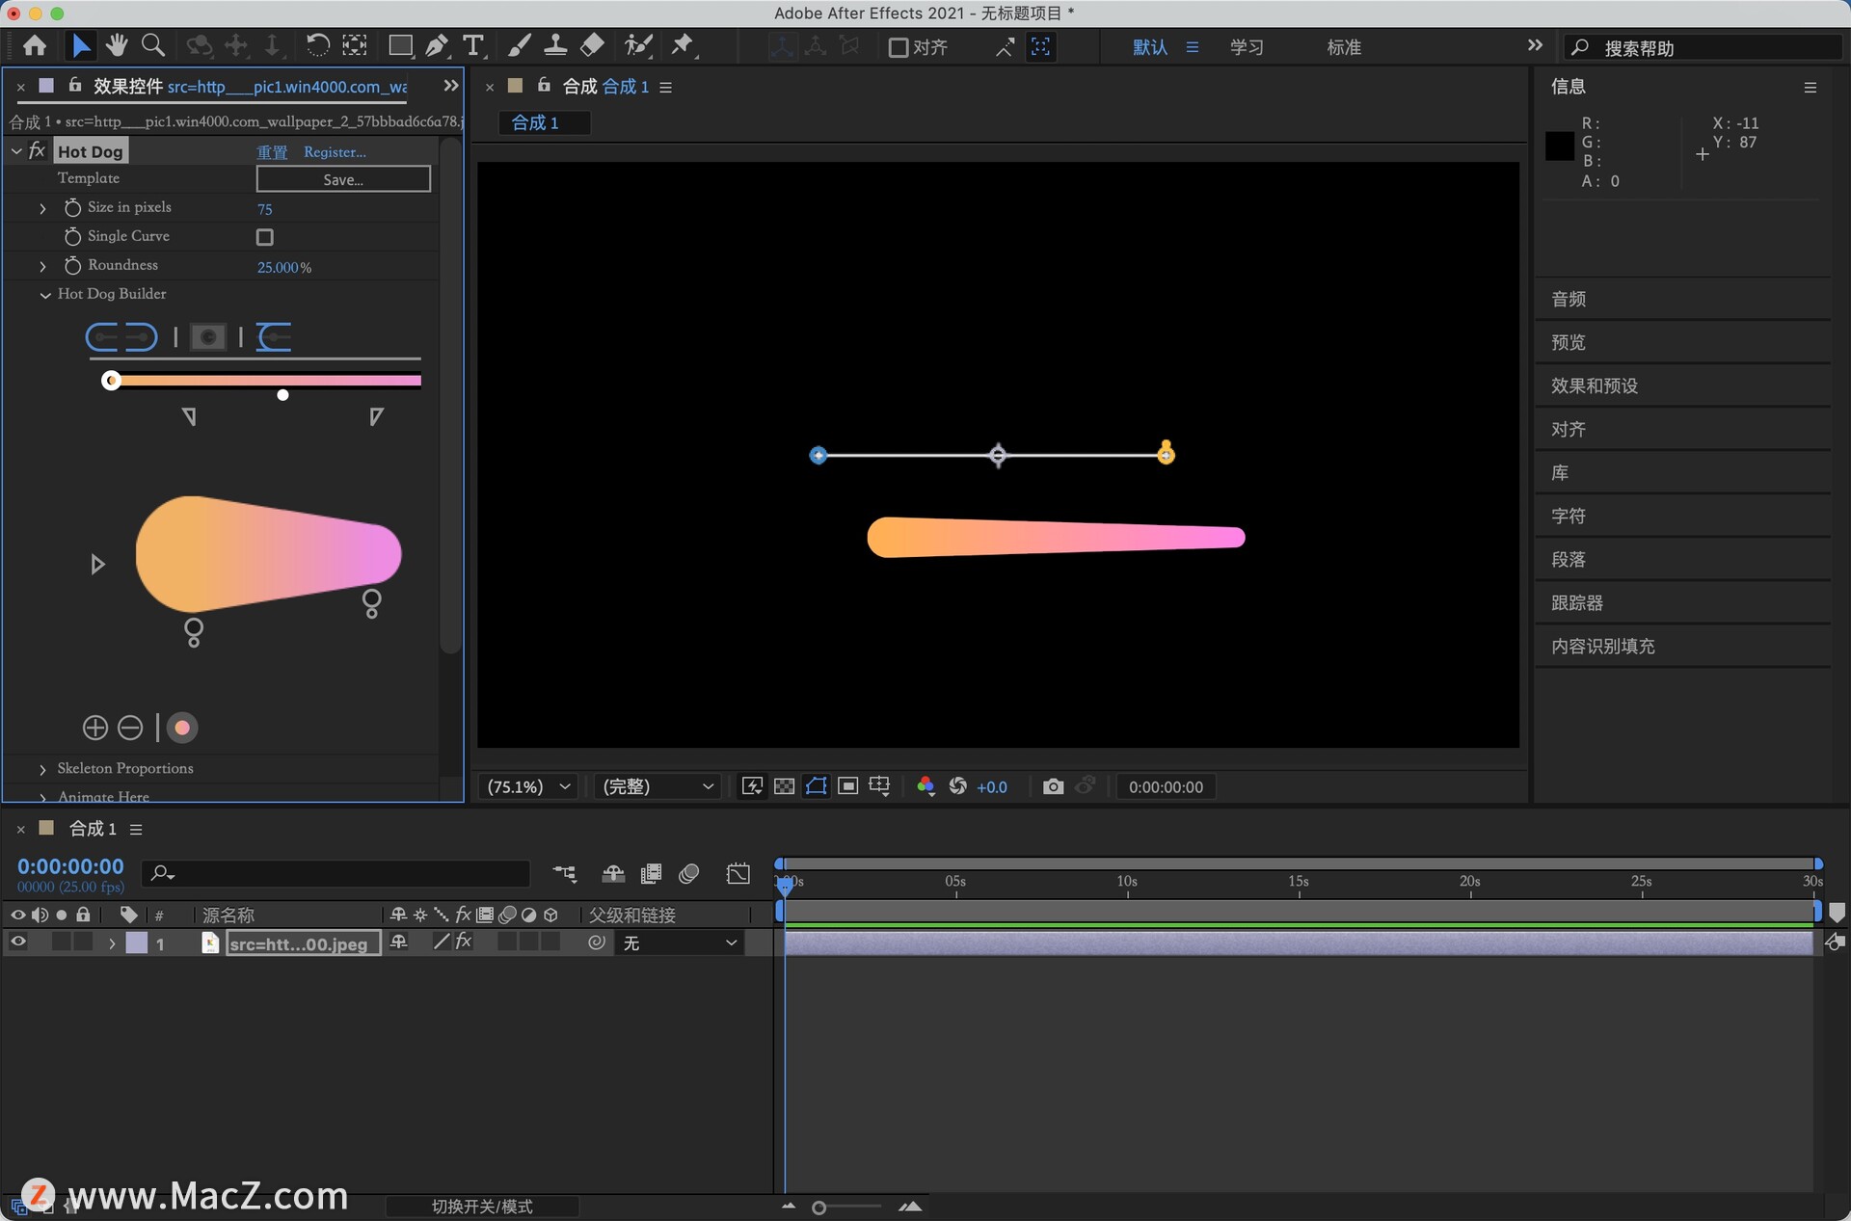The image size is (1851, 1221).
Task: Select the Hand tool
Action: click(x=117, y=45)
